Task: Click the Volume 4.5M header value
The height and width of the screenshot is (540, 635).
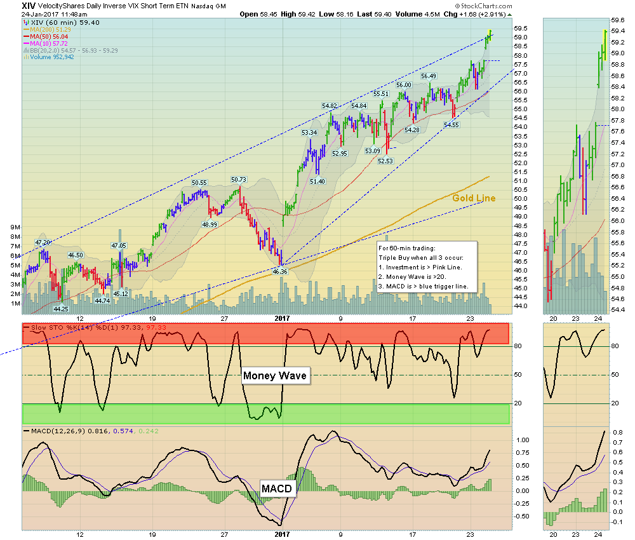Action: (x=418, y=14)
